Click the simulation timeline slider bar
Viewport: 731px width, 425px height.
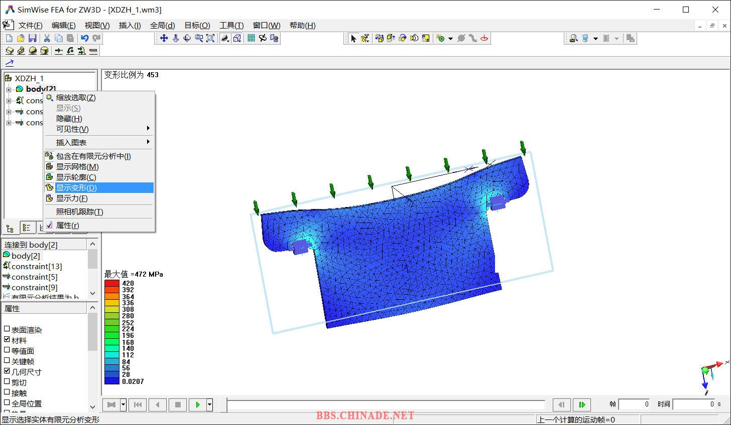click(x=385, y=404)
